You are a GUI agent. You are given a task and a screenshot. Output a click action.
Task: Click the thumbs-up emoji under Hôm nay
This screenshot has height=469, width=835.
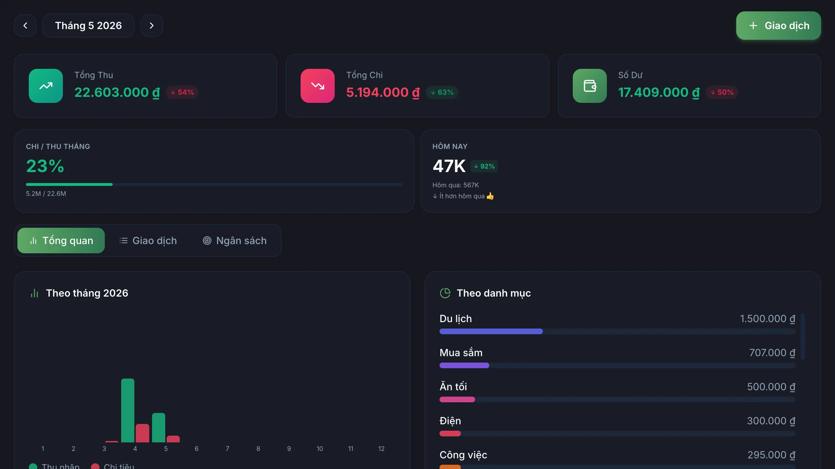[490, 196]
